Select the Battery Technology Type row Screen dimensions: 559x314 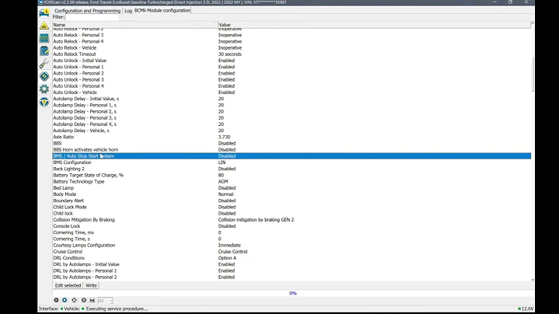292,182
